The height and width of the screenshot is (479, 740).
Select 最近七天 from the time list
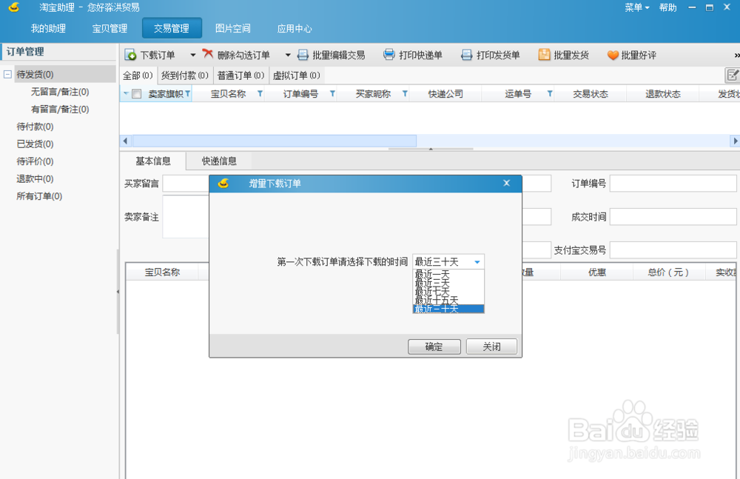tap(437, 290)
